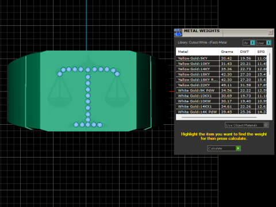Select the Metal column header
Screen dimensions: 276x207
(x=197, y=52)
